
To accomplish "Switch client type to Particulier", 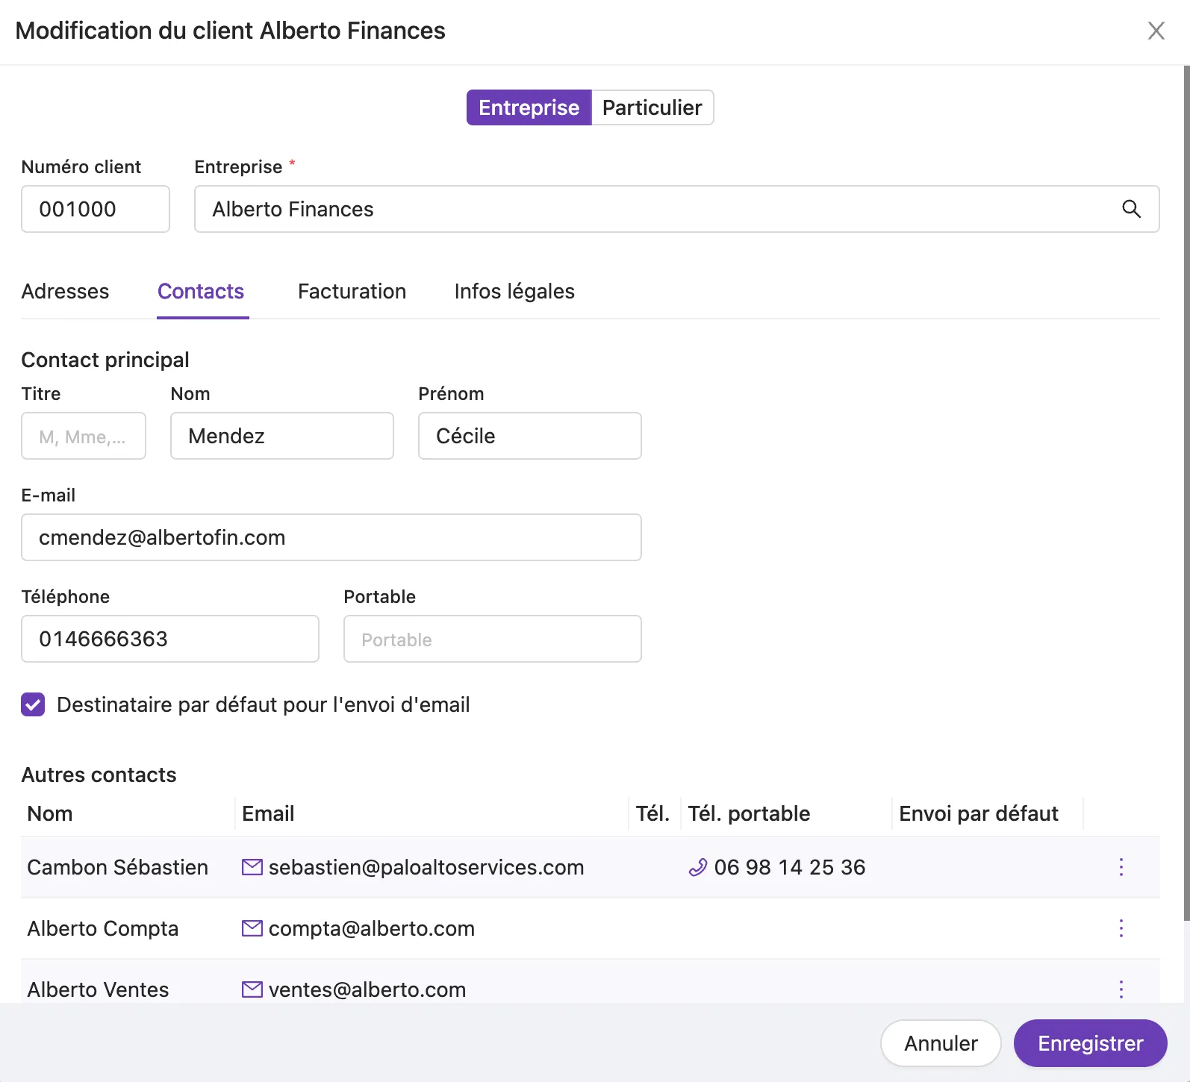I will (652, 107).
